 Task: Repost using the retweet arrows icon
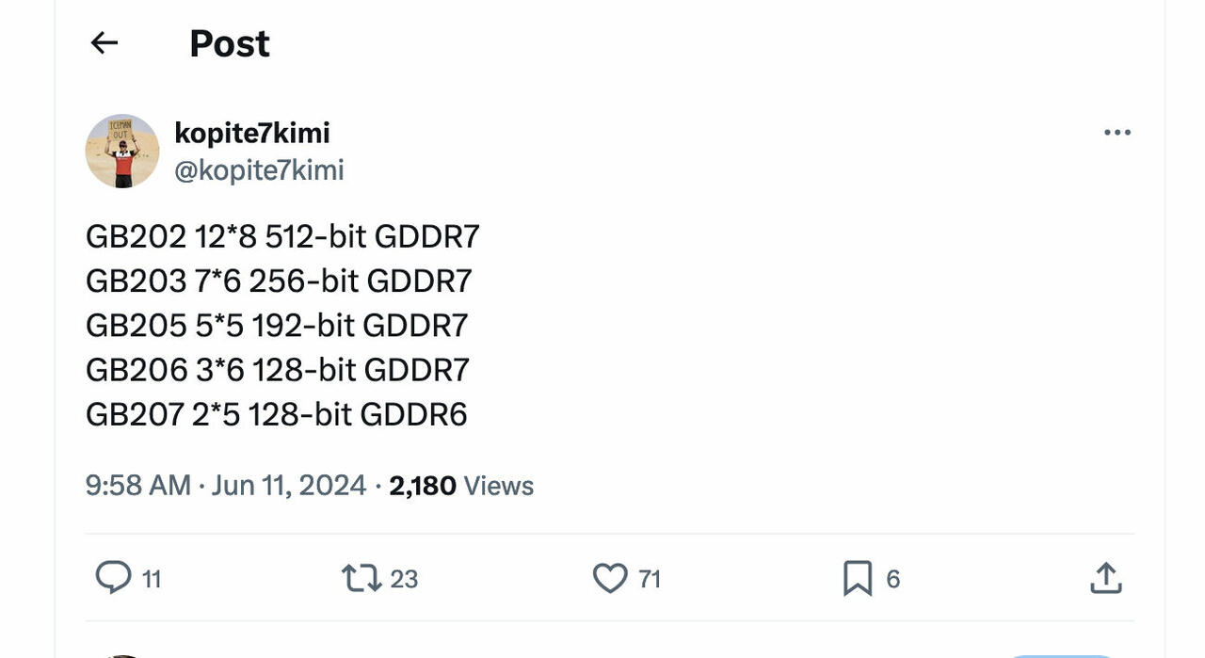(x=361, y=577)
